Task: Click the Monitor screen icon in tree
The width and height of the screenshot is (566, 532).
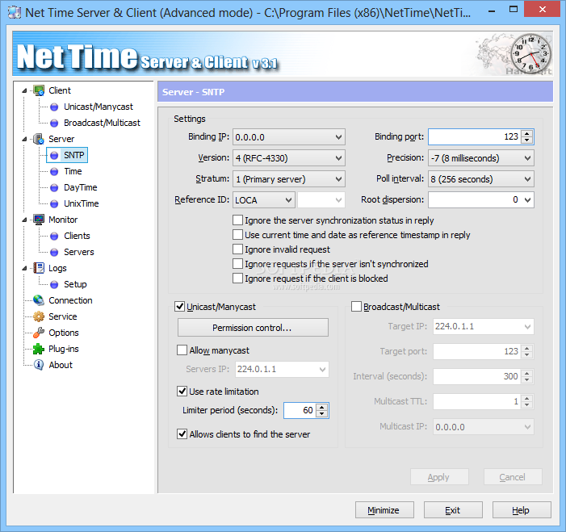Action: coord(39,220)
